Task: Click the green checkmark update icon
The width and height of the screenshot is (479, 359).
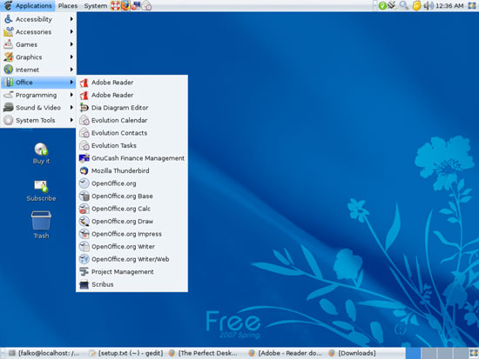Action: [382, 5]
